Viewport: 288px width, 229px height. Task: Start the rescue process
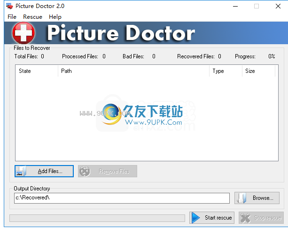(212, 218)
